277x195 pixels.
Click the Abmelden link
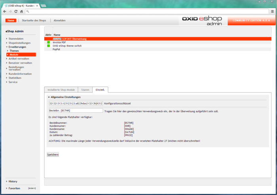pos(59,20)
